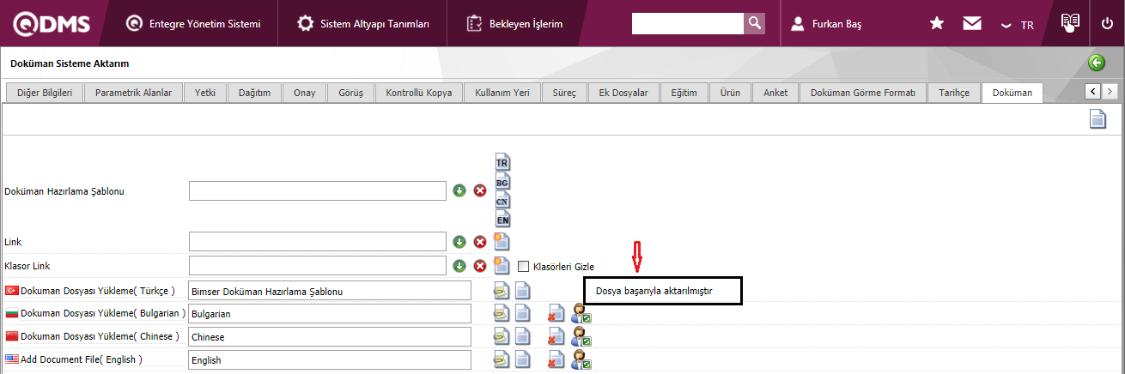Attach file with paperclip icon in Bulgarian row
This screenshot has width=1125, height=374.
[x=501, y=314]
